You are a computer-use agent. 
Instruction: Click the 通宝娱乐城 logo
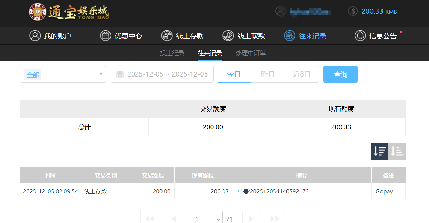[69, 13]
